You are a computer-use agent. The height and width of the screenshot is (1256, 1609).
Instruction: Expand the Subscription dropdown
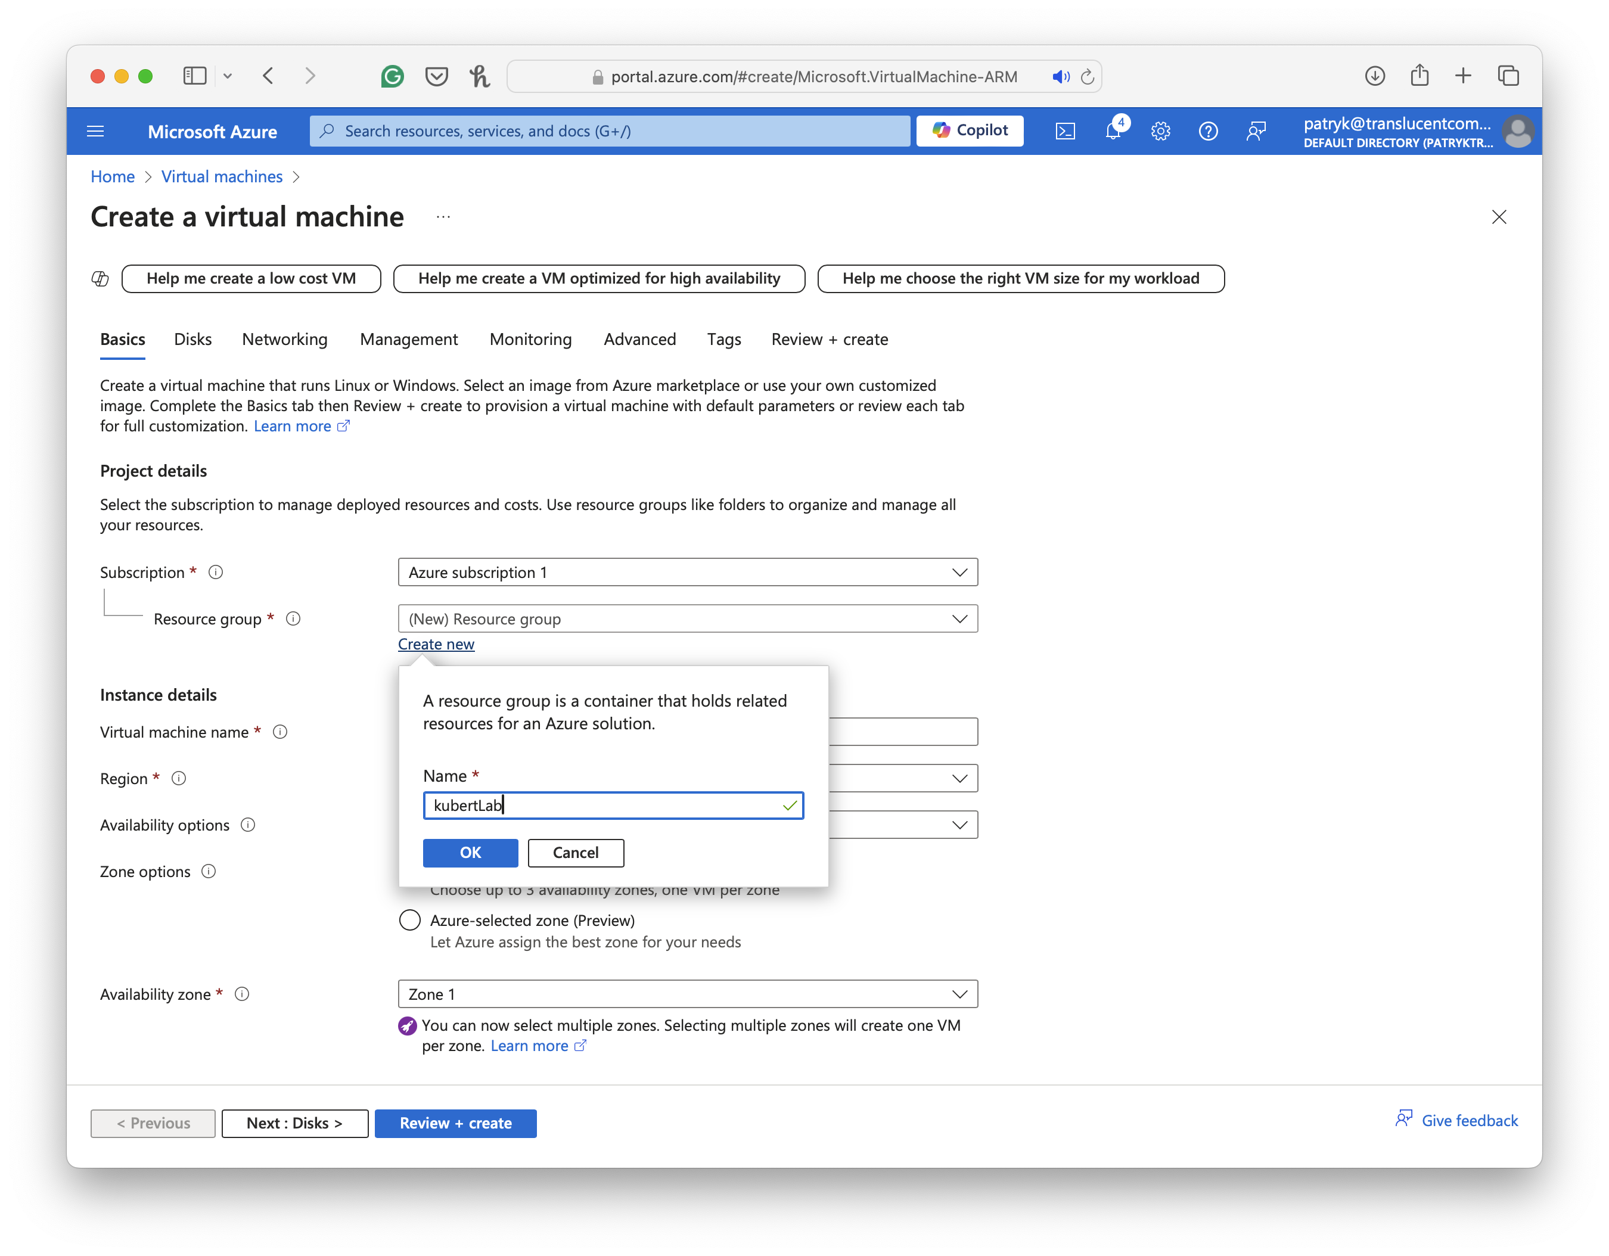click(x=687, y=573)
